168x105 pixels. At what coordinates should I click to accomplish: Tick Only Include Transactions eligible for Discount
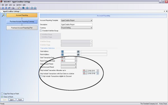pyautogui.click(x=41, y=76)
